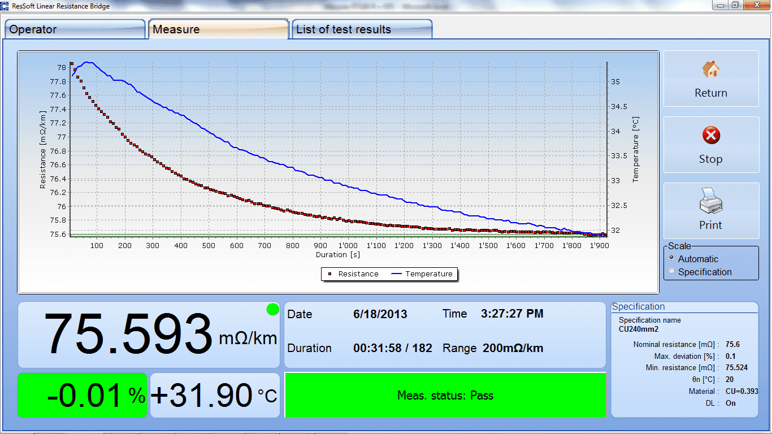772x434 pixels.
Task: Click the red Stop cross icon
Action: (x=711, y=136)
